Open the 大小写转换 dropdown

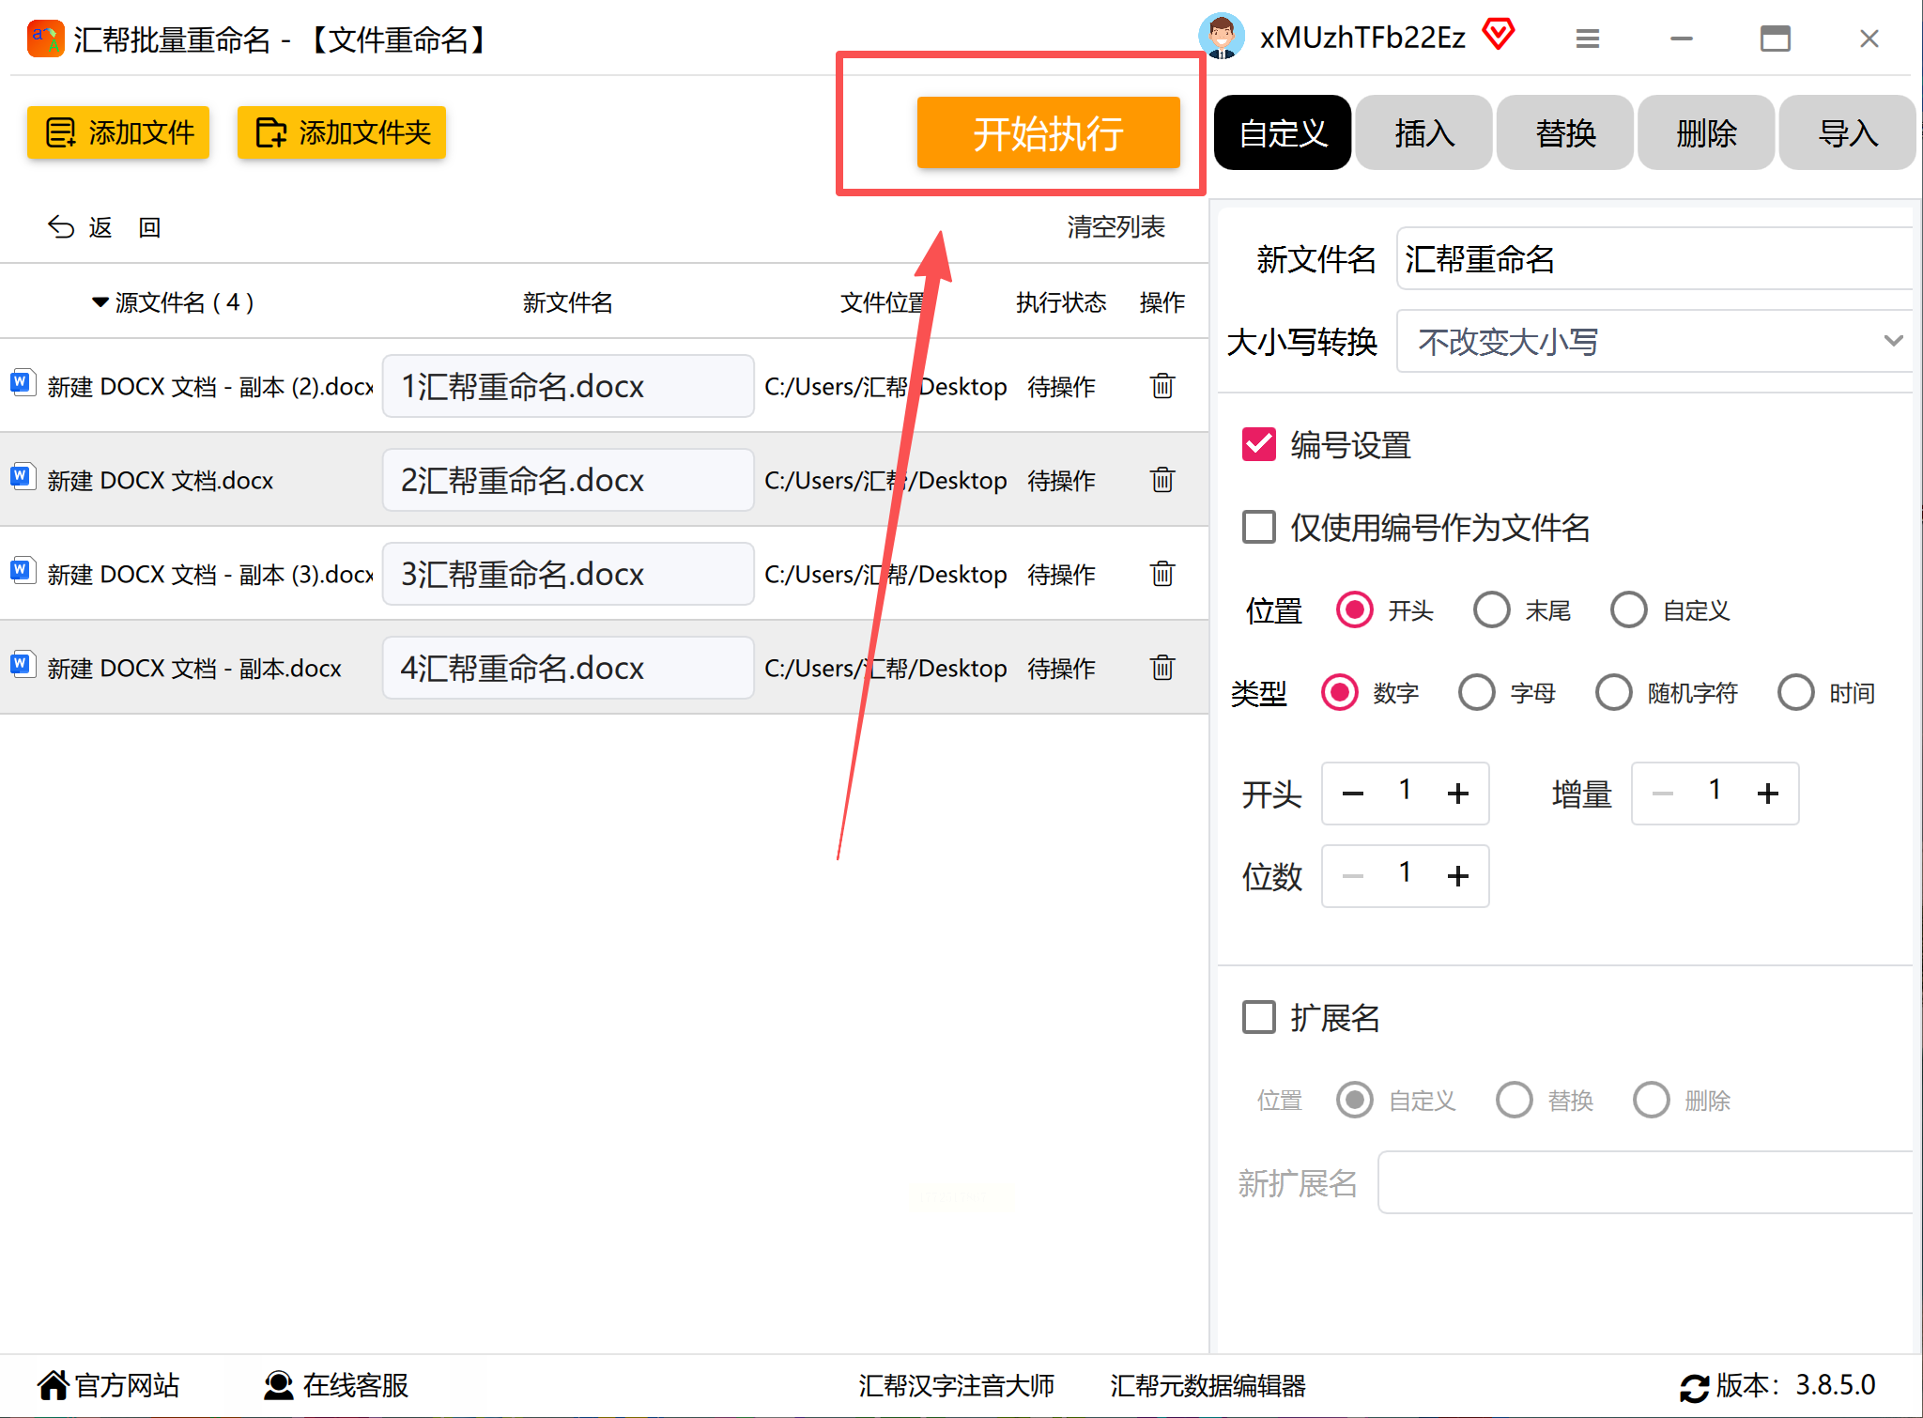[x=1653, y=341]
